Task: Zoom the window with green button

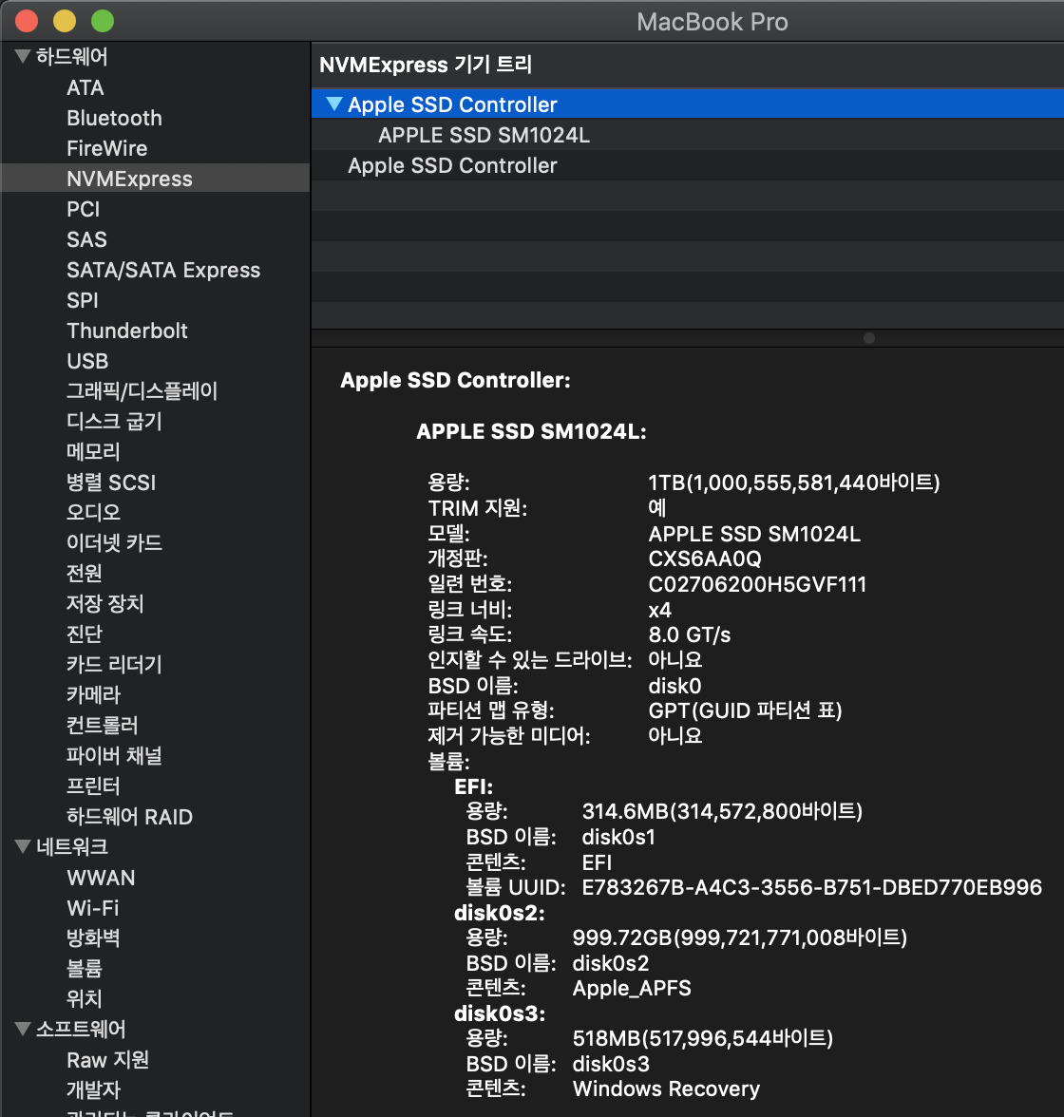Action: (103, 21)
